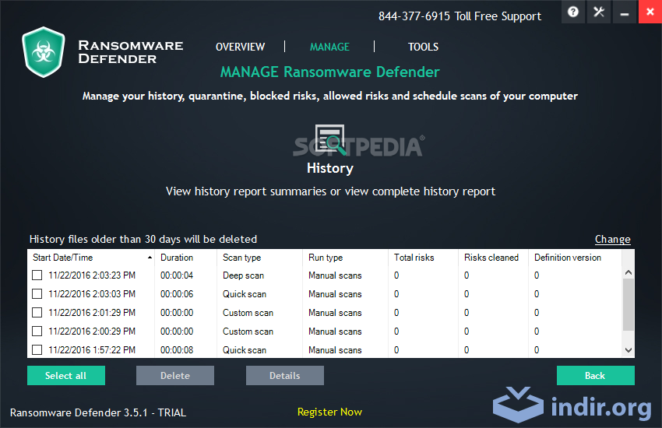Select the 00:00:06 duration cell
The width and height of the screenshot is (662, 428).
click(x=177, y=294)
